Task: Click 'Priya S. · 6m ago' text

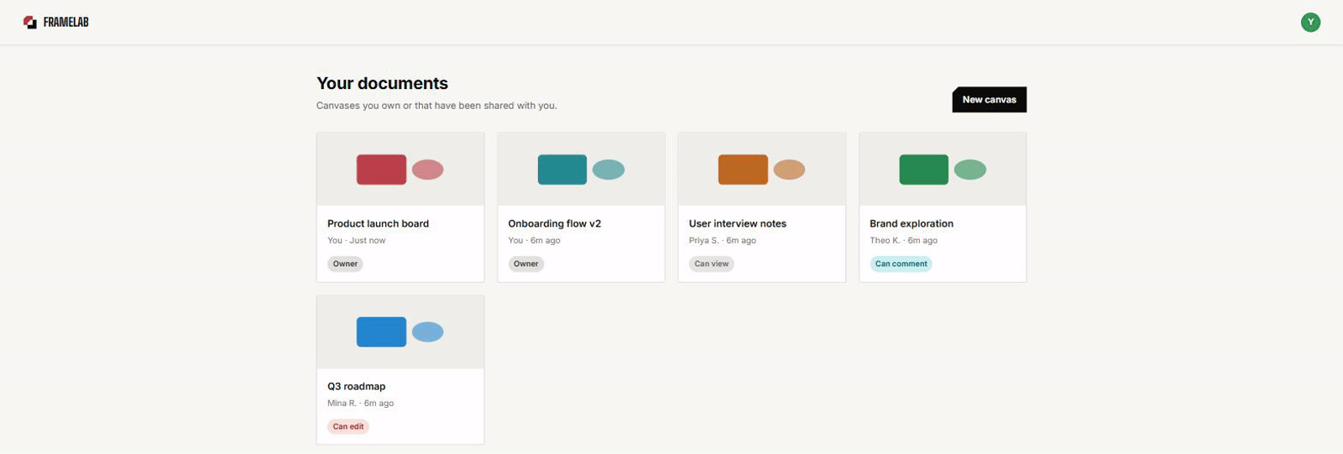Action: [x=723, y=241]
